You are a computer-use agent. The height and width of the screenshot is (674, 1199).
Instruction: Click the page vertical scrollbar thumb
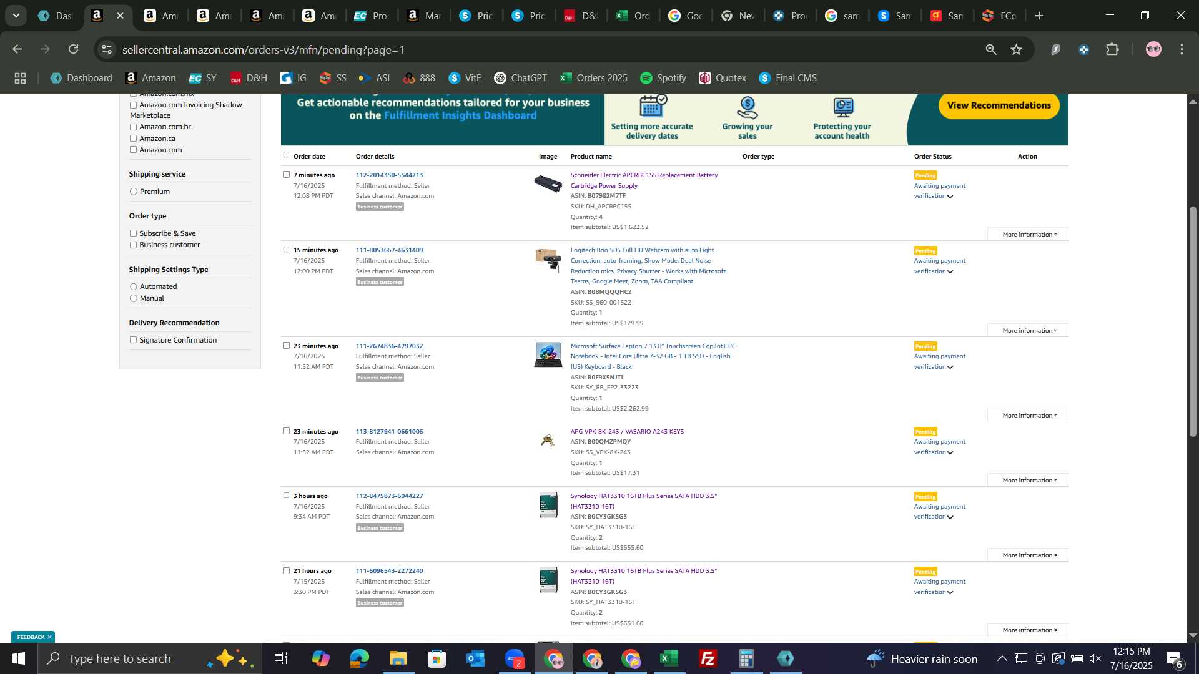click(x=1193, y=321)
